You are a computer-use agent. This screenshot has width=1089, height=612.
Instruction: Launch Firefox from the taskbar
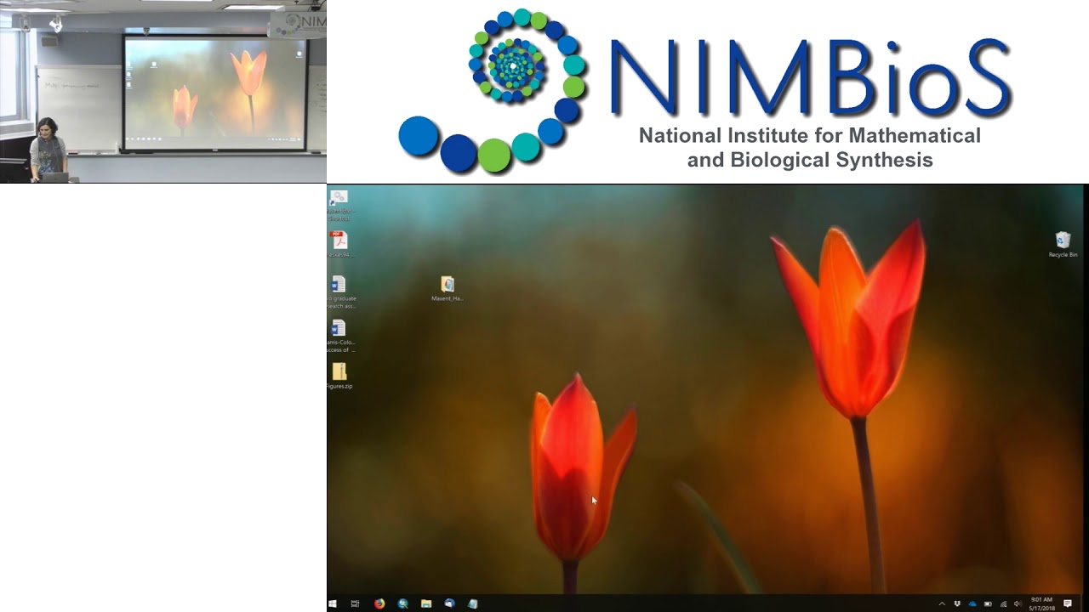coord(379,603)
